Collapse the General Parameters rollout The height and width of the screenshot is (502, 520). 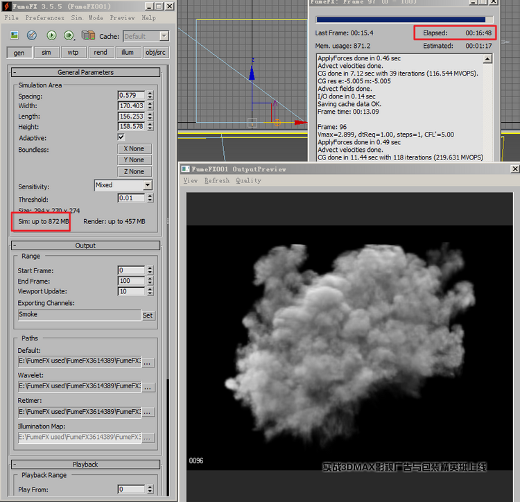pyautogui.click(x=85, y=72)
